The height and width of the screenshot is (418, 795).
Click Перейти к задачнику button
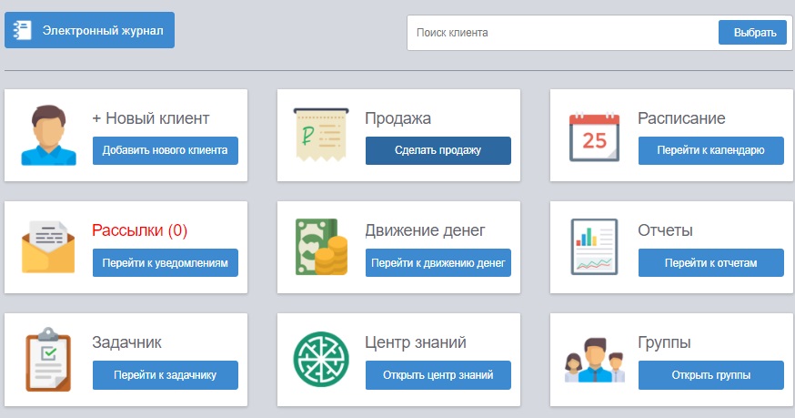pos(166,375)
